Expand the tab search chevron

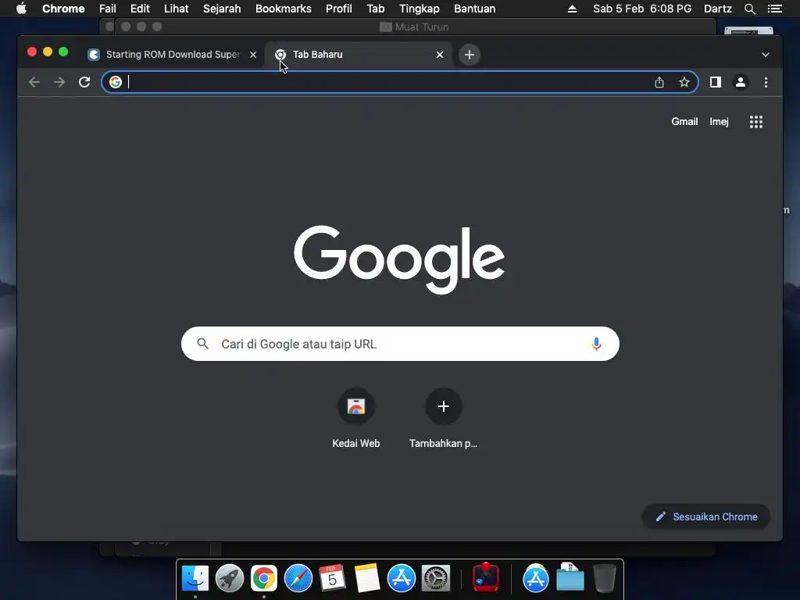(766, 55)
